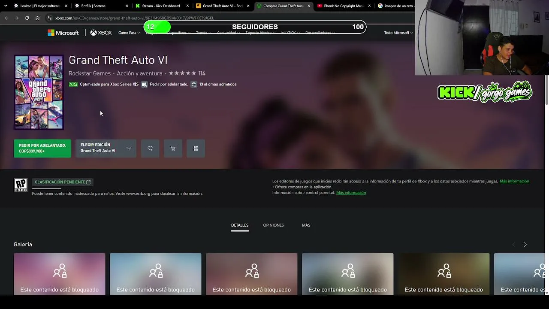This screenshot has height=309, width=549.
Task: Open the MÁS tab
Action: (x=306, y=225)
